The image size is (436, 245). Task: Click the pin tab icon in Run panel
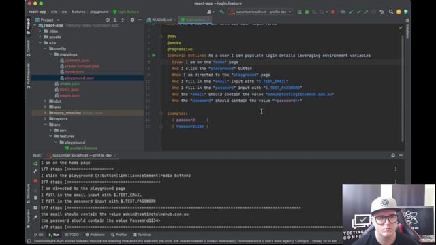click(35, 217)
